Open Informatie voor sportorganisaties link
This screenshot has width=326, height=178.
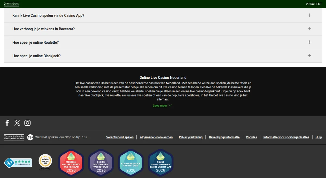click(286, 137)
